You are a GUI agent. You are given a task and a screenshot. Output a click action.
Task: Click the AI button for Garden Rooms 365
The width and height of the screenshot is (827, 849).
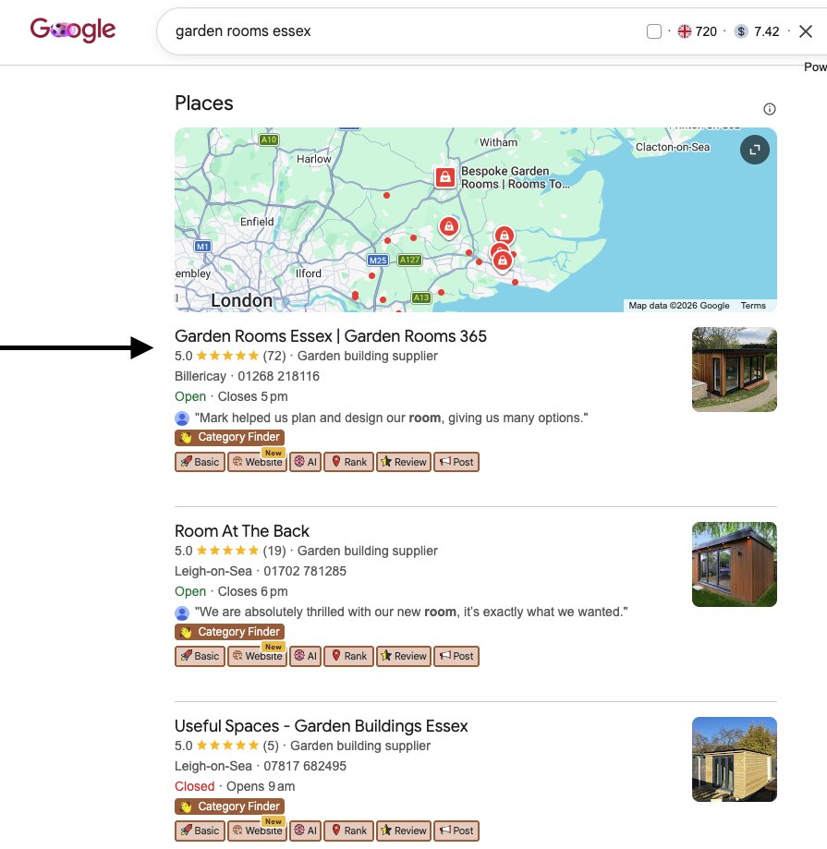click(x=306, y=462)
